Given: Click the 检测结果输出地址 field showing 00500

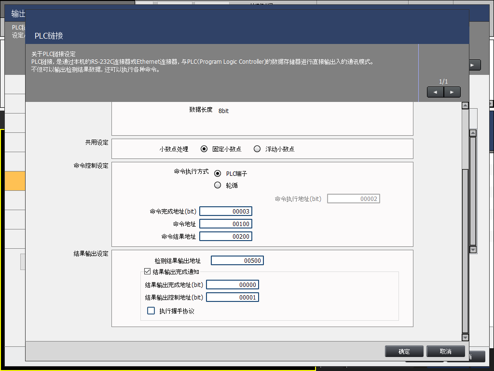Looking at the screenshot, I should pos(237,260).
